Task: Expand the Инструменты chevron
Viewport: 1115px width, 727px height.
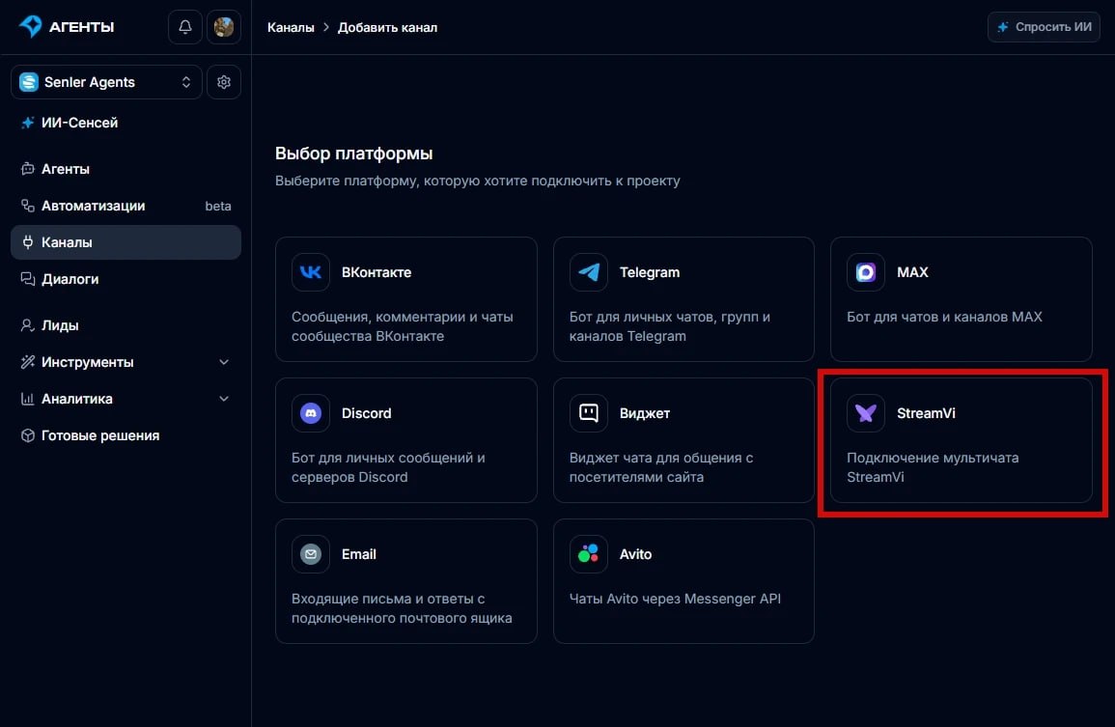Action: [224, 362]
